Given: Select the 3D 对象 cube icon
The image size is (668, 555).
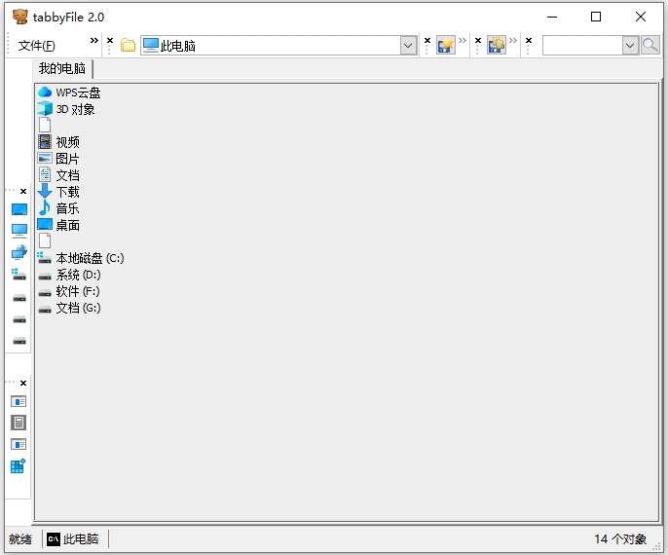Looking at the screenshot, I should (x=45, y=109).
